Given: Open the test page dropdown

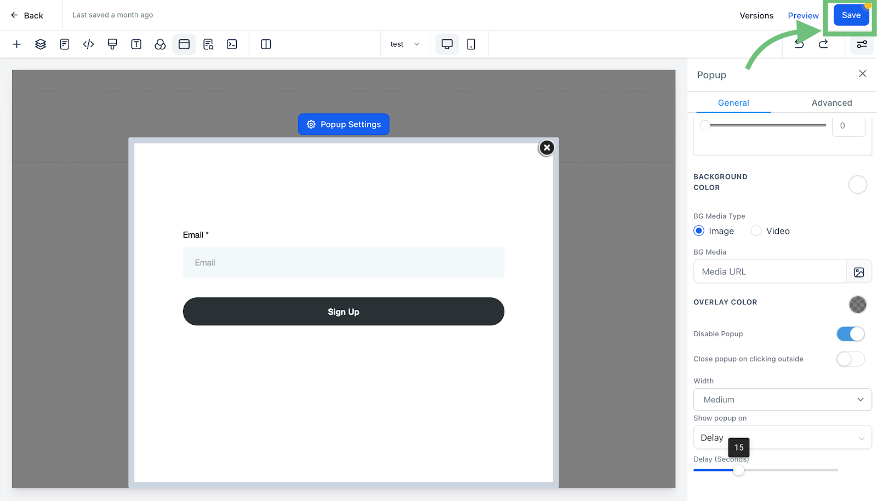Looking at the screenshot, I should tap(405, 44).
